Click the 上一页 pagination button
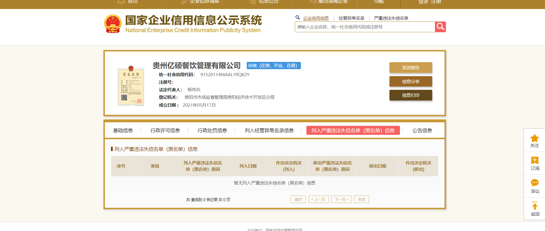The width and height of the screenshot is (545, 231). click(319, 200)
